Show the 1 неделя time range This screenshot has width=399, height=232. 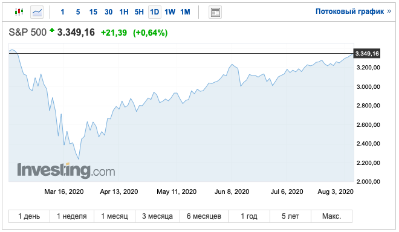72,216
